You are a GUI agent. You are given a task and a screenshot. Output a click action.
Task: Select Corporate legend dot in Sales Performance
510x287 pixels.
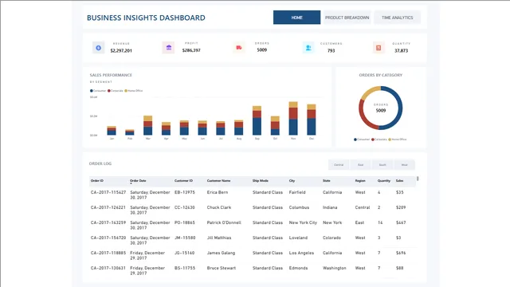[109, 91]
